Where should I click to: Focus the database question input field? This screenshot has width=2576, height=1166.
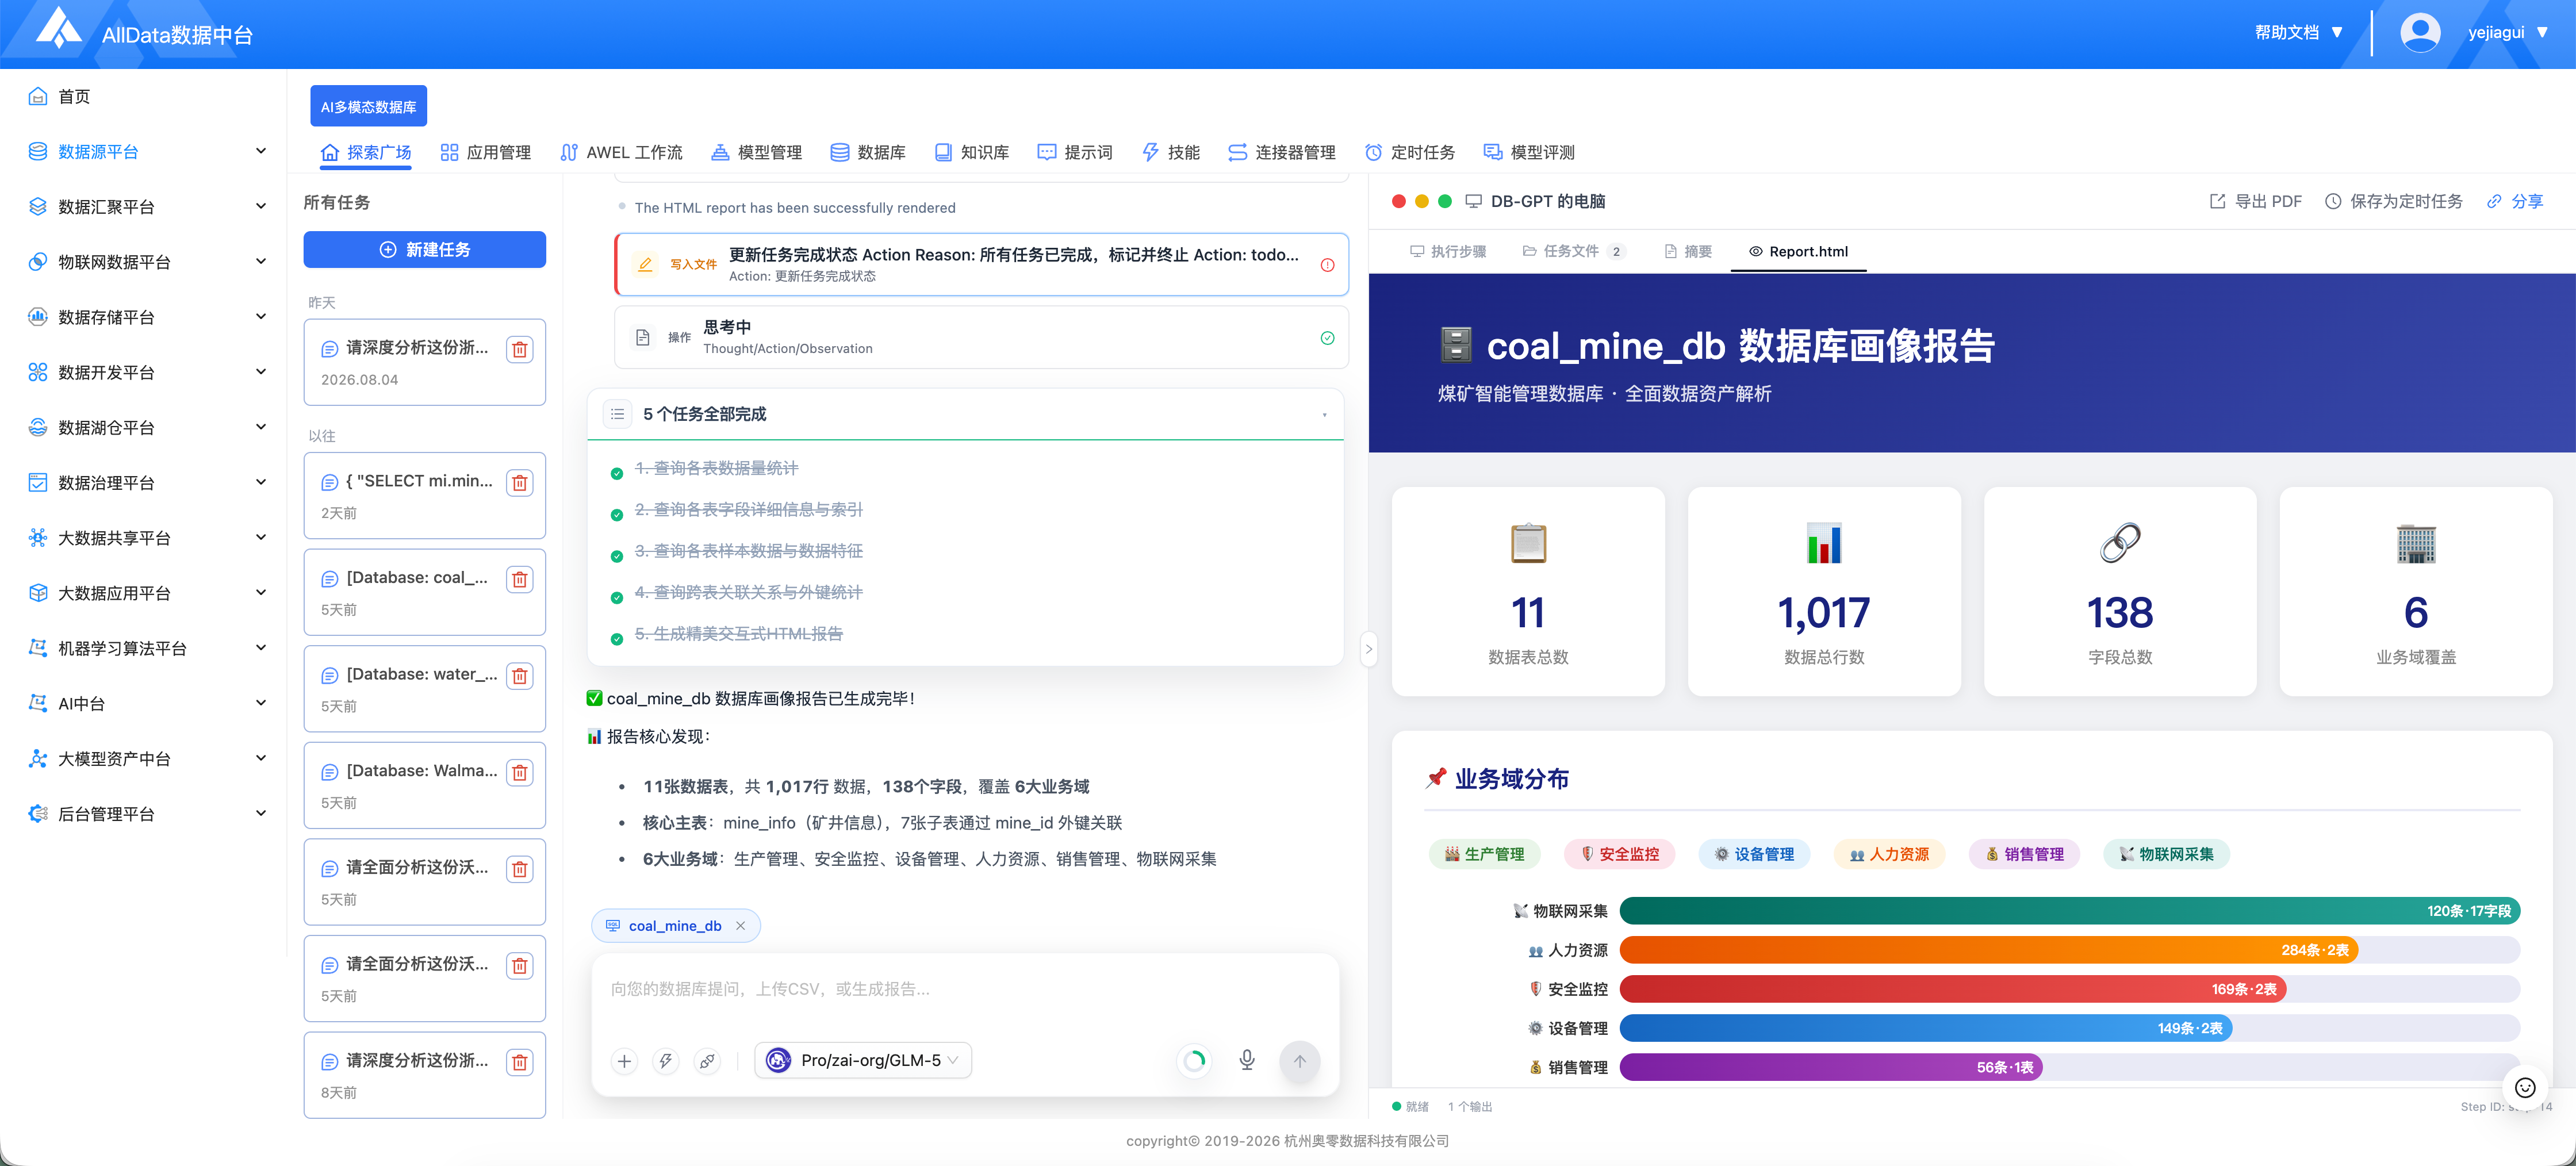coord(964,989)
